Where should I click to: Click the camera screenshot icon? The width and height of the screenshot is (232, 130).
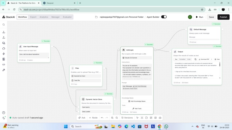[x=160, y=118]
